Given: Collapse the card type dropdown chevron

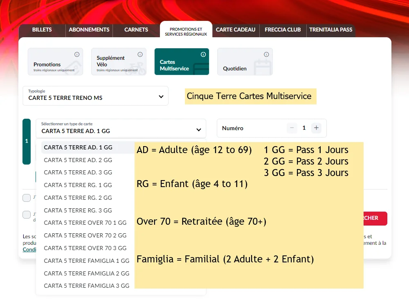Looking at the screenshot, I should click(199, 130).
